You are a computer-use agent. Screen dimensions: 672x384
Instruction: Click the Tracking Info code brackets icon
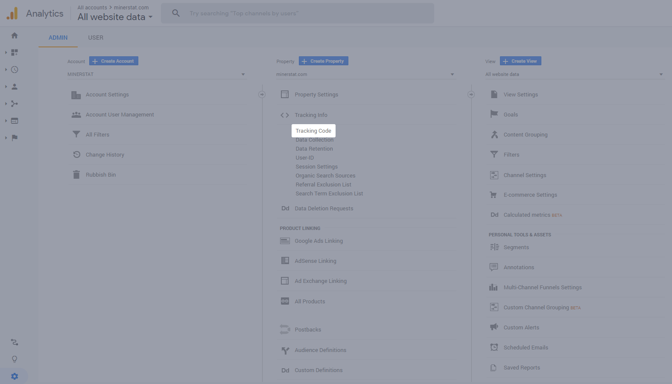(285, 115)
